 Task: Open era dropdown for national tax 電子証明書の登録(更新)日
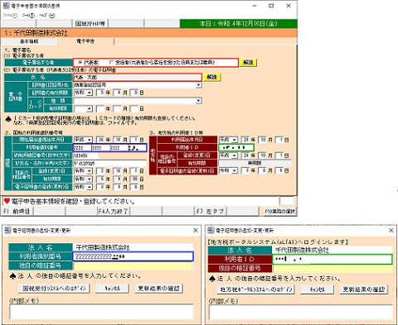[x=90, y=188]
